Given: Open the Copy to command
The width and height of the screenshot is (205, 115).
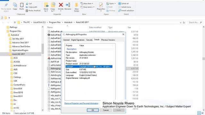Looking at the screenshot, I should point(53,7).
